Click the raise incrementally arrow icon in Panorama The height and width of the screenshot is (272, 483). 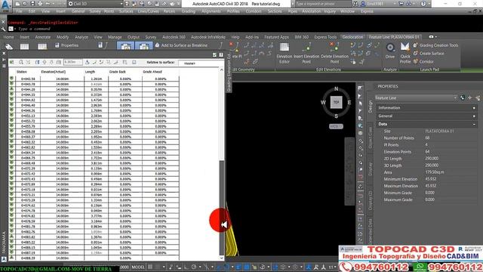(x=45, y=62)
